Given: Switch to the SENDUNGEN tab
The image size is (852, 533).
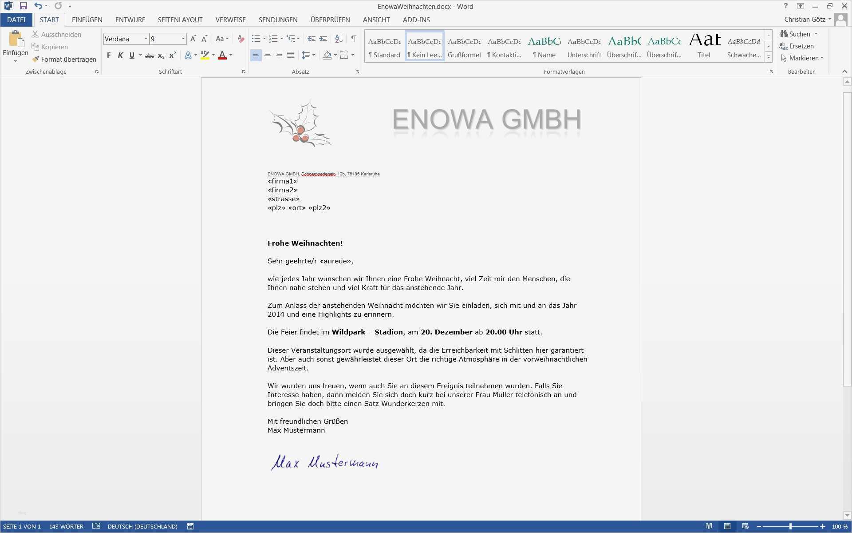Looking at the screenshot, I should click(x=278, y=20).
